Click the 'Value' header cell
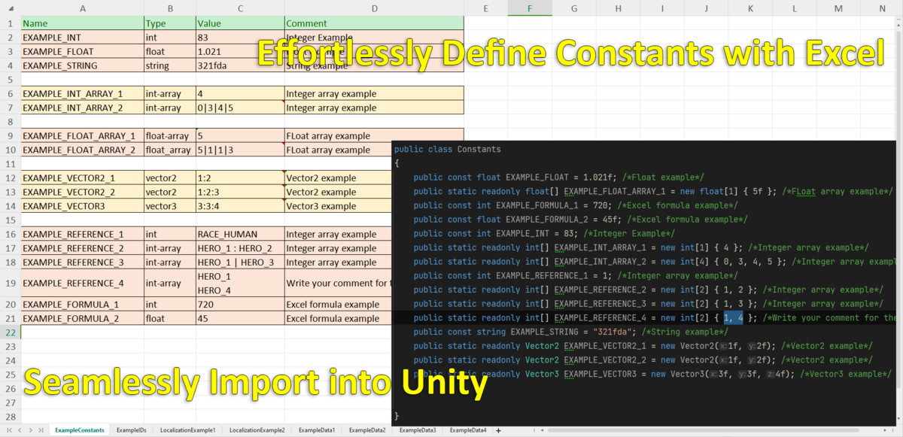 [x=239, y=23]
